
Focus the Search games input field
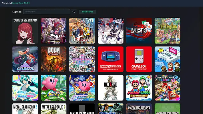point(47,12)
